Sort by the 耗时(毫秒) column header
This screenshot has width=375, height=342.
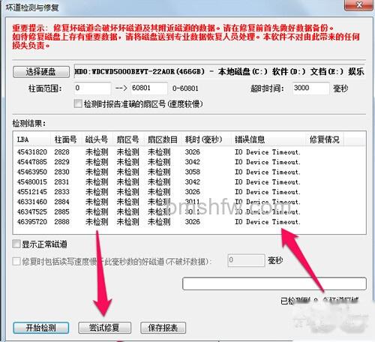[x=206, y=139]
